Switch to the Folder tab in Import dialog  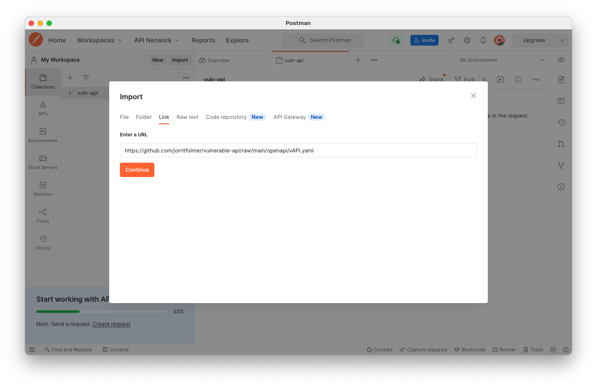144,117
